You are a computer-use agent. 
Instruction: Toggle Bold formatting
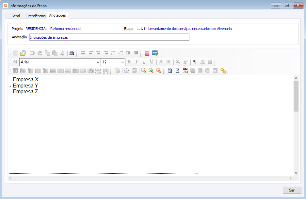[129, 62]
